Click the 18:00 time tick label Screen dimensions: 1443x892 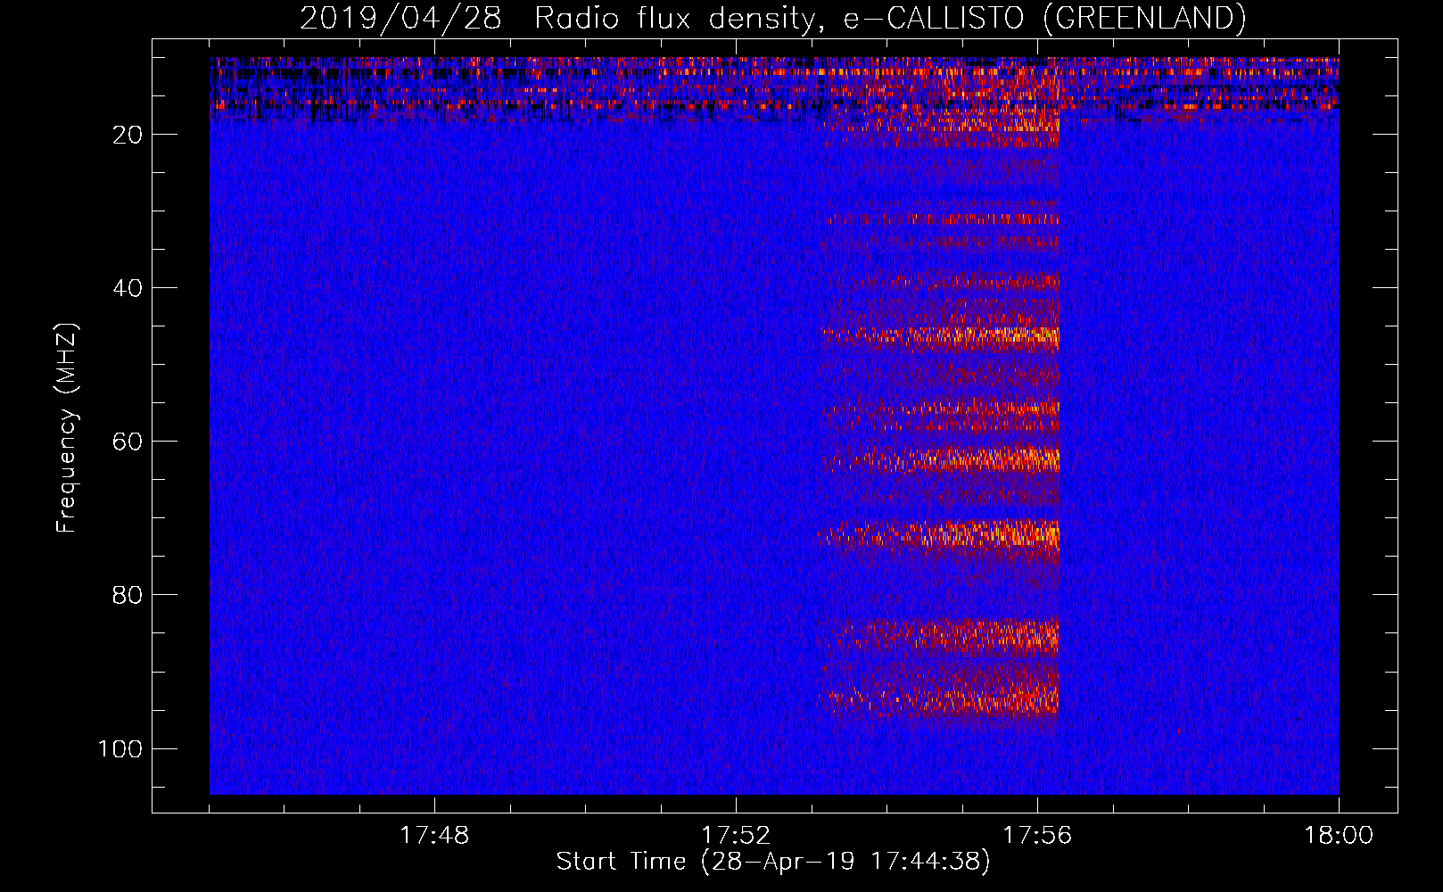click(1339, 836)
